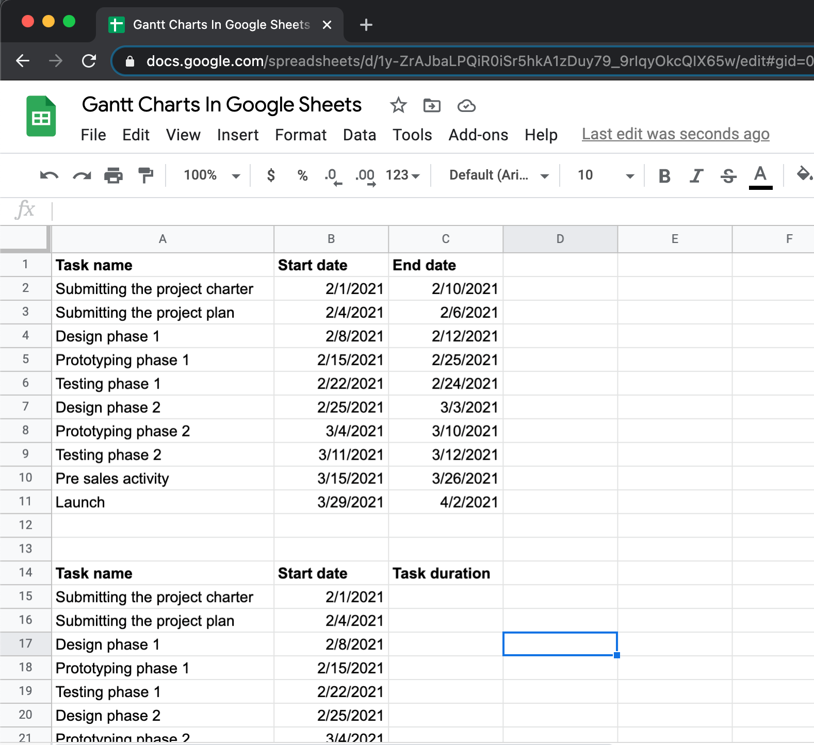
Task: Open the text color picker
Action: (760, 176)
